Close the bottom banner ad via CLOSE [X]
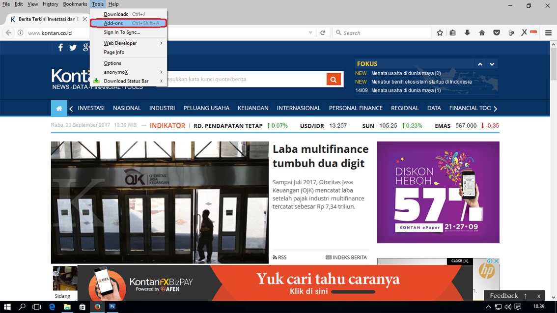557x313 pixels. (x=460, y=261)
